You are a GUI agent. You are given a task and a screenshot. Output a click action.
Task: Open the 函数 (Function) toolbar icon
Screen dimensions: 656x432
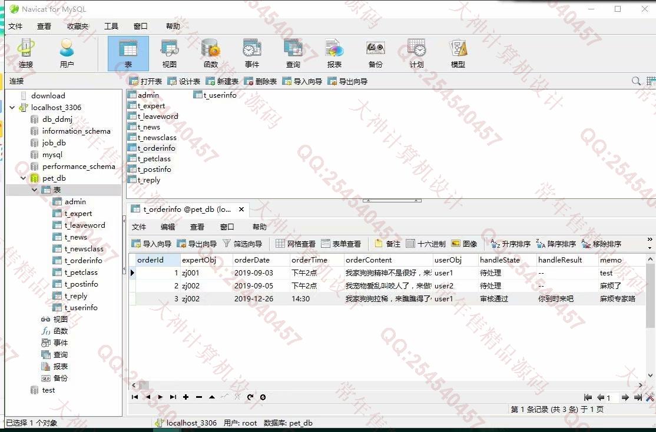[211, 54]
